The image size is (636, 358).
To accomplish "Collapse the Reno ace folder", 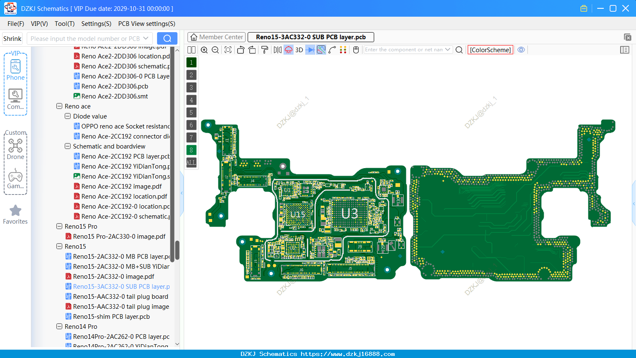I will click(59, 106).
